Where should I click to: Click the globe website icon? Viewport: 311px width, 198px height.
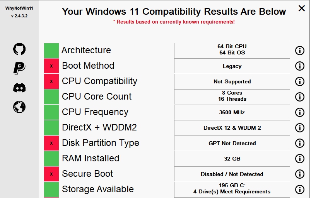point(19,107)
